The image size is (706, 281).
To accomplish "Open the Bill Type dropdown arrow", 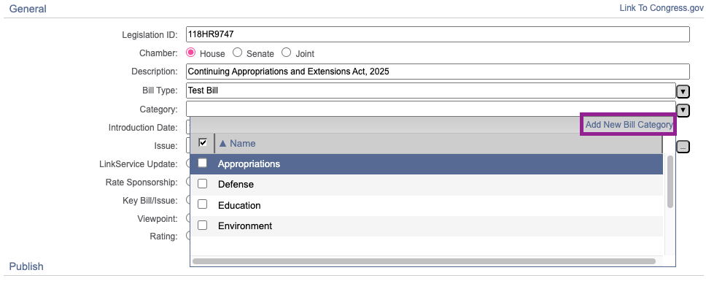I will coord(683,92).
